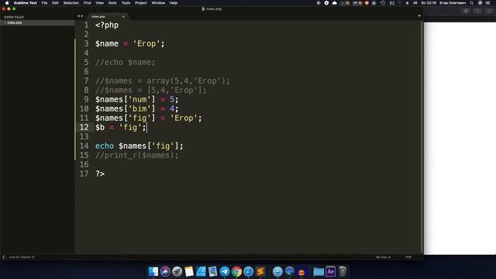The width and height of the screenshot is (496, 279).
Task: Click the Siri icon in menu bar
Action: point(480,3)
